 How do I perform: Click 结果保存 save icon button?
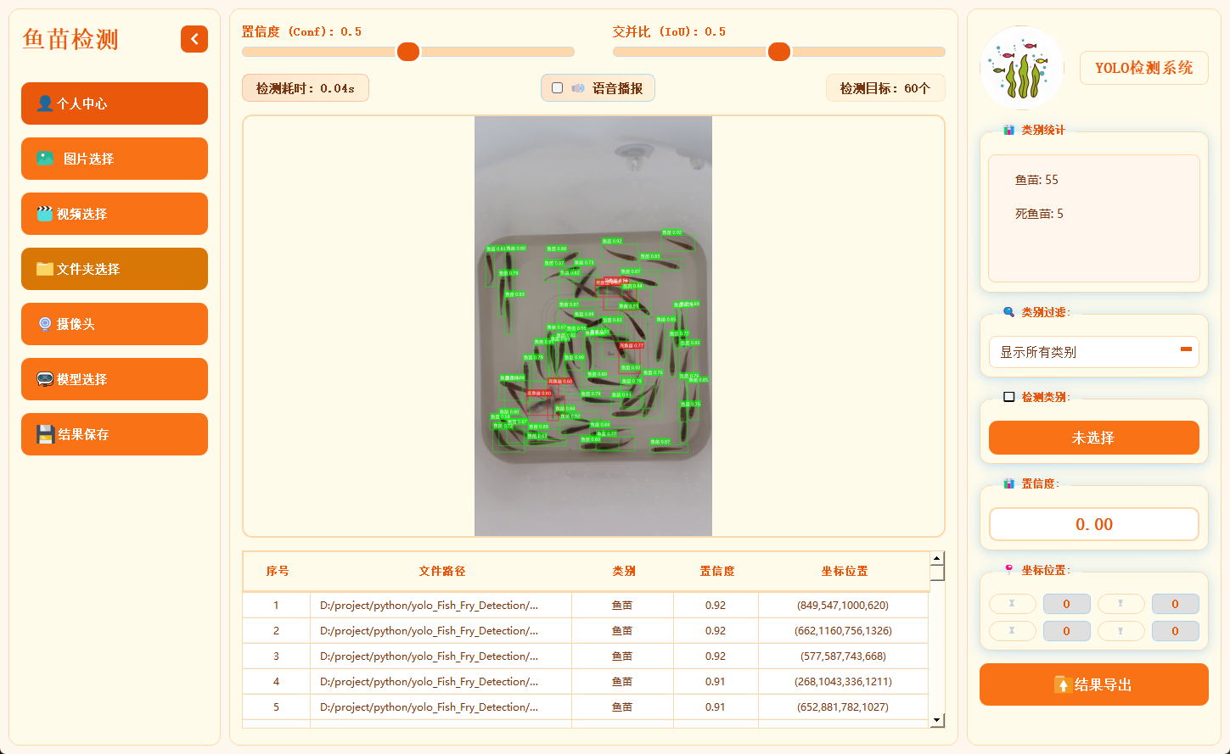click(115, 434)
